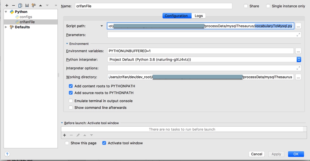Add before-launch task plus icon
The width and height of the screenshot is (310, 161).
point(64,135)
